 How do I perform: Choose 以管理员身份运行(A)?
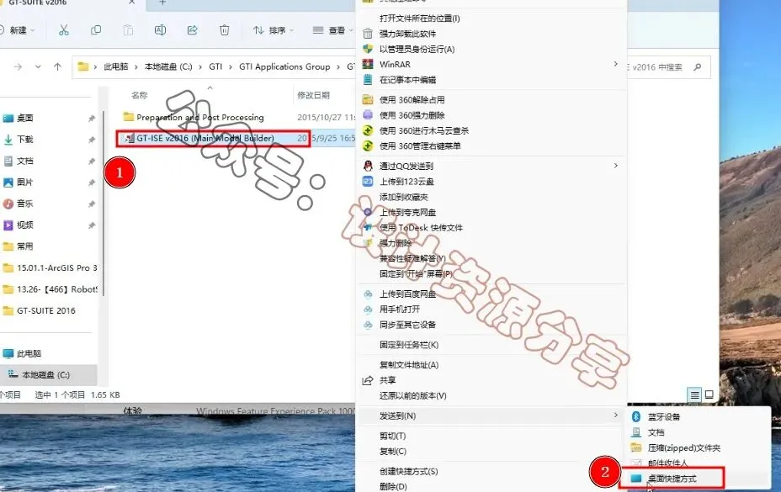pyautogui.click(x=417, y=50)
